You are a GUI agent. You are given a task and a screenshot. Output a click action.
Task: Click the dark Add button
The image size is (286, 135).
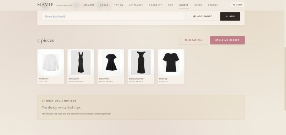pos(230,16)
